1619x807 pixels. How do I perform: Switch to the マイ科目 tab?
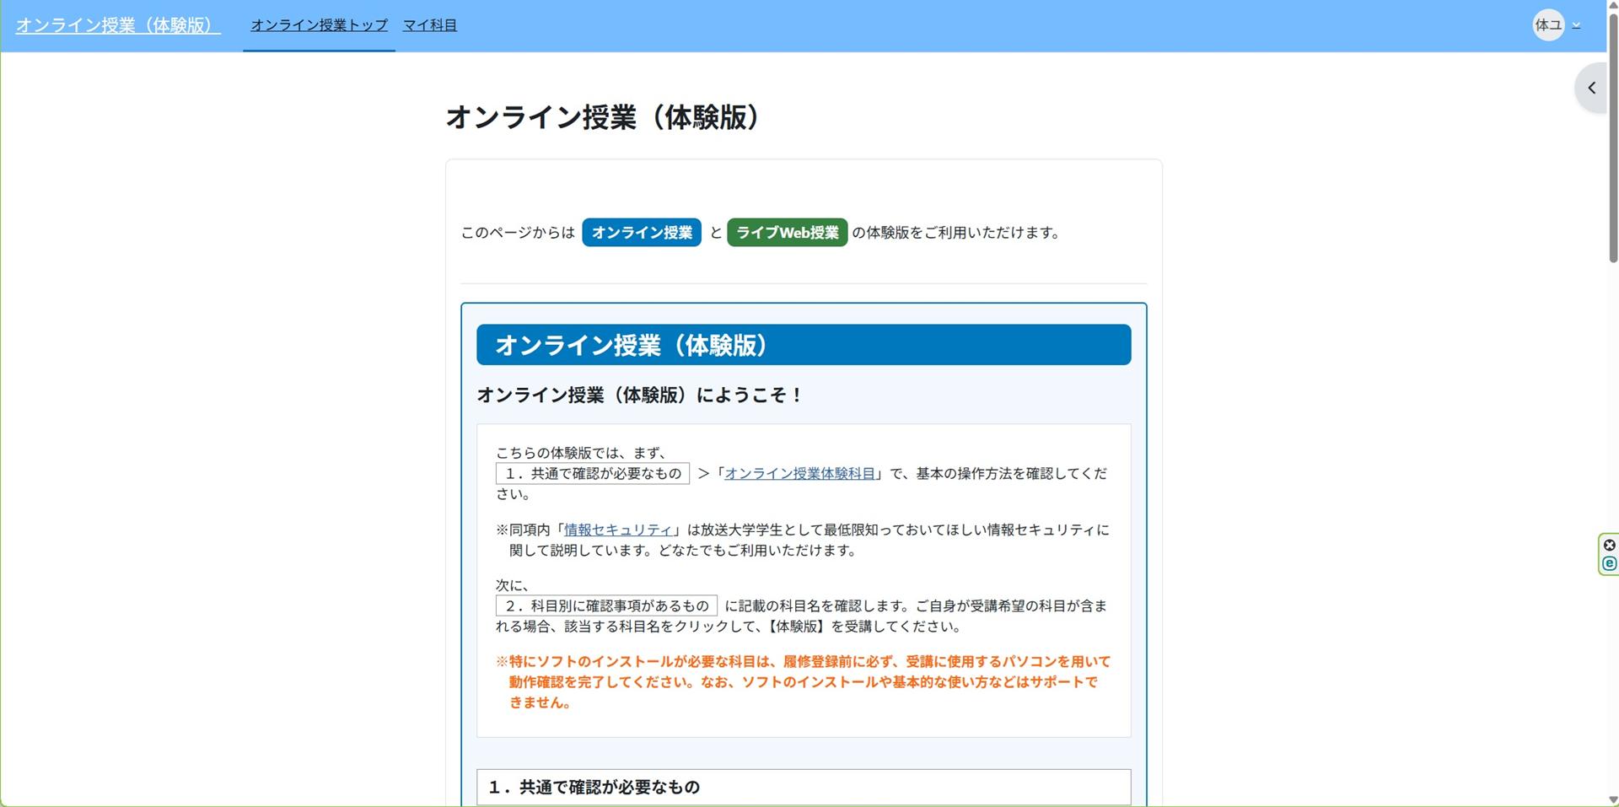click(x=429, y=24)
